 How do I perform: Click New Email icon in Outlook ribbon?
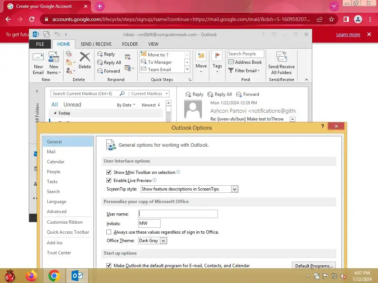point(38,63)
